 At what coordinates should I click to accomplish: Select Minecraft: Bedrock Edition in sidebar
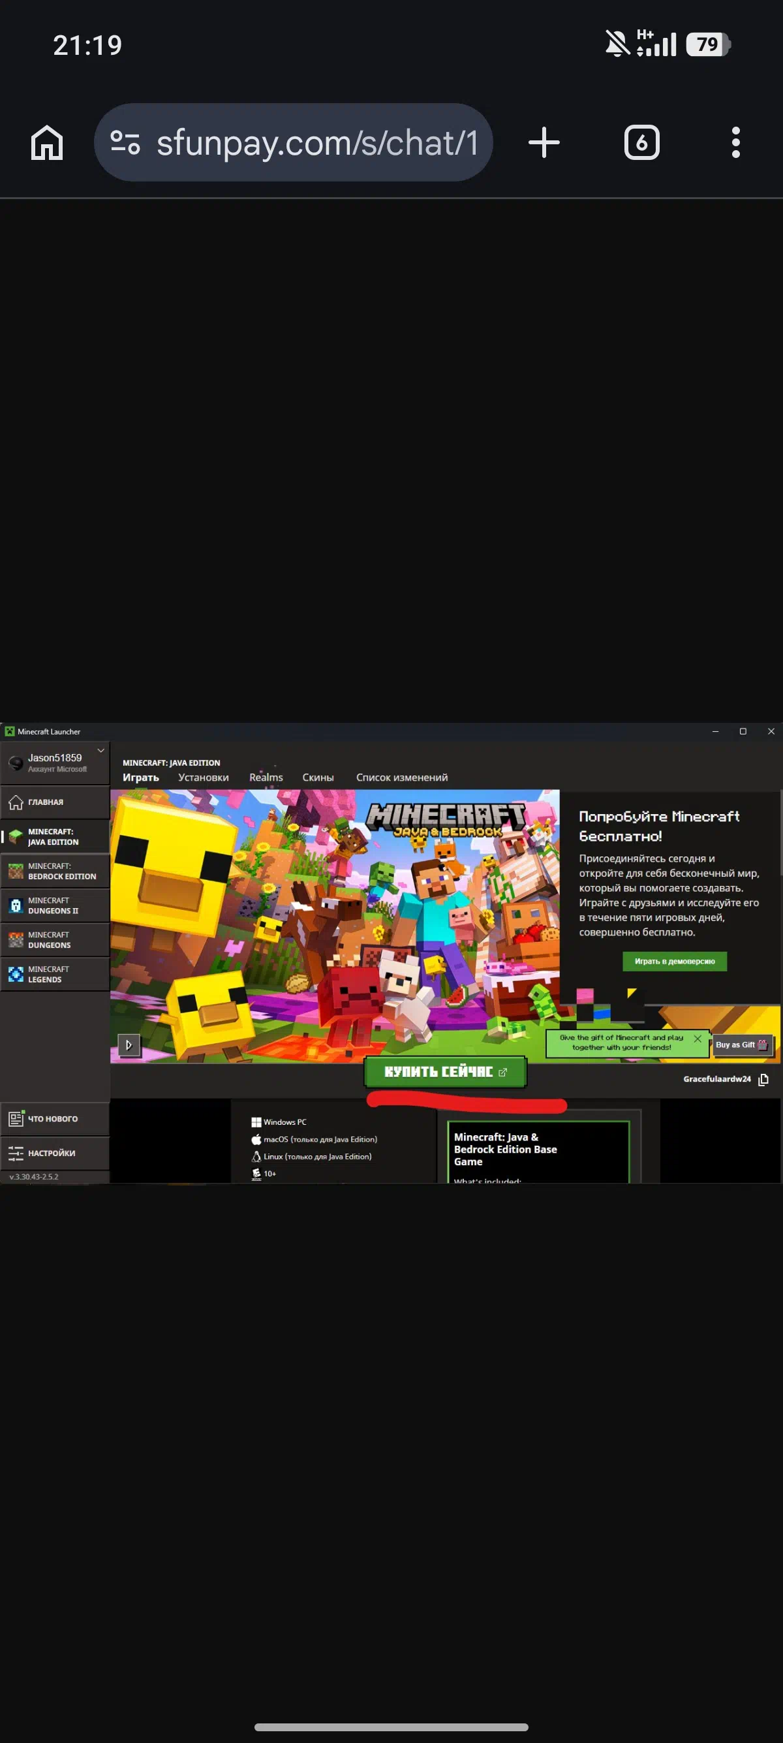(x=54, y=871)
